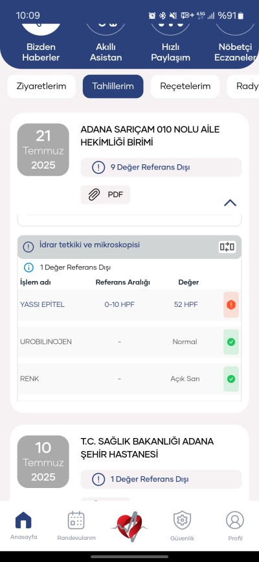Open Güvenlik shield icon

point(183,526)
